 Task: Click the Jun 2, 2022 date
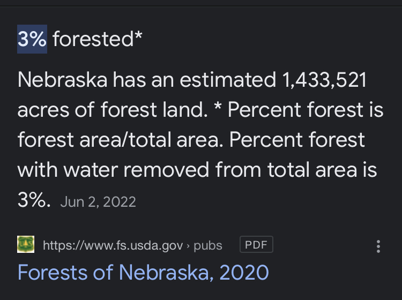pyautogui.click(x=98, y=202)
